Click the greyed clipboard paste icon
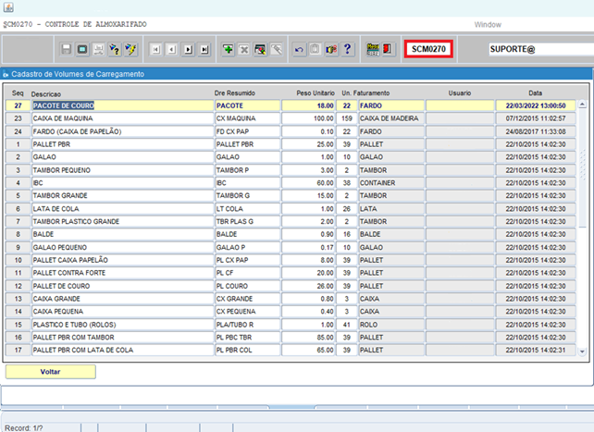This screenshot has width=594, height=432. (315, 49)
